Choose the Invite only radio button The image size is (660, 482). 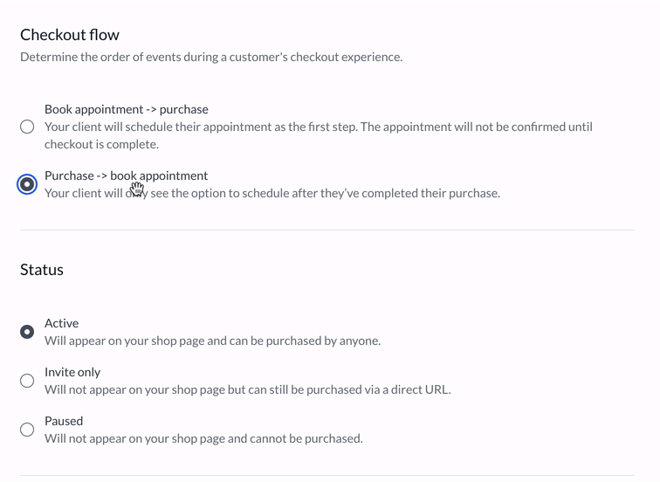click(27, 381)
